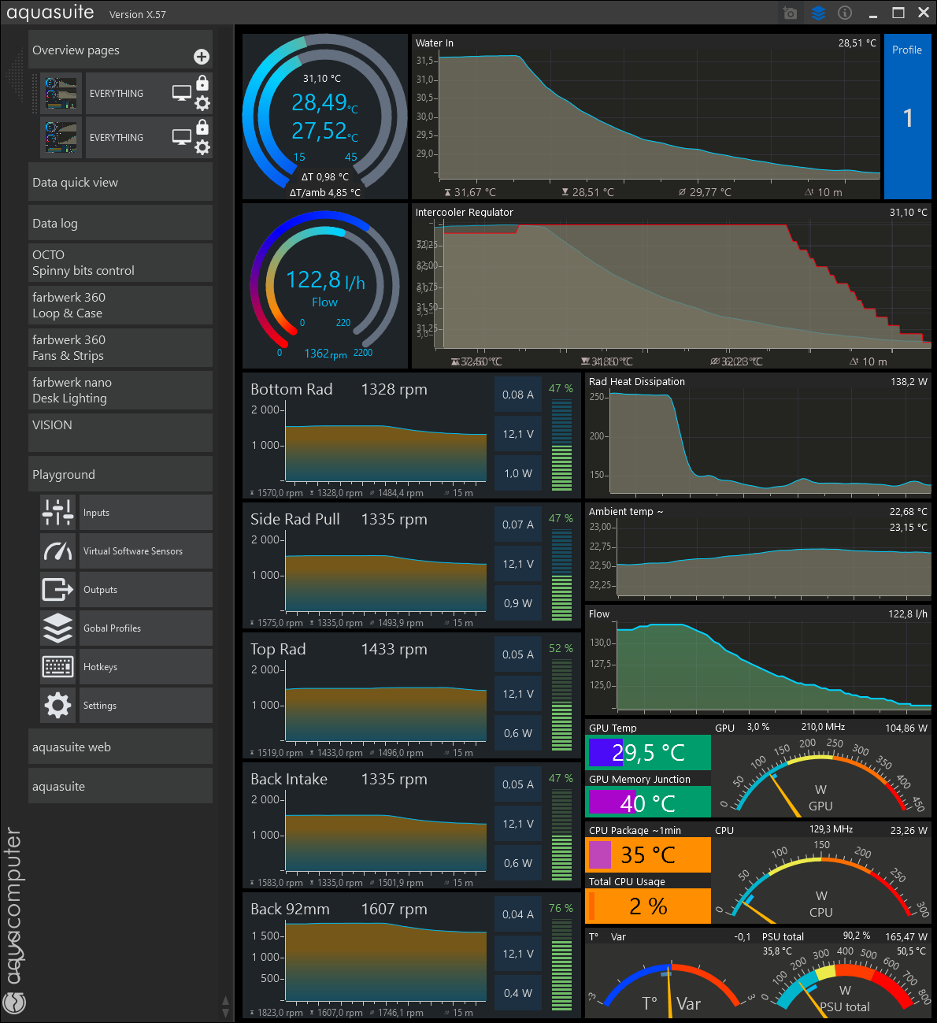Viewport: 937px width, 1023px height.
Task: Click Bottom Rad 0,08 A current value
Action: (x=518, y=395)
